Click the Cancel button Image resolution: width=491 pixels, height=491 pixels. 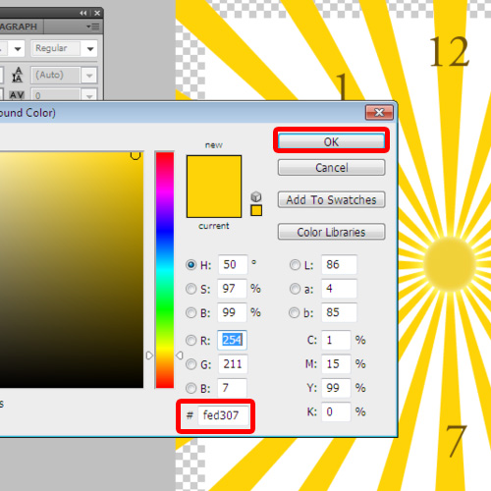tap(331, 168)
